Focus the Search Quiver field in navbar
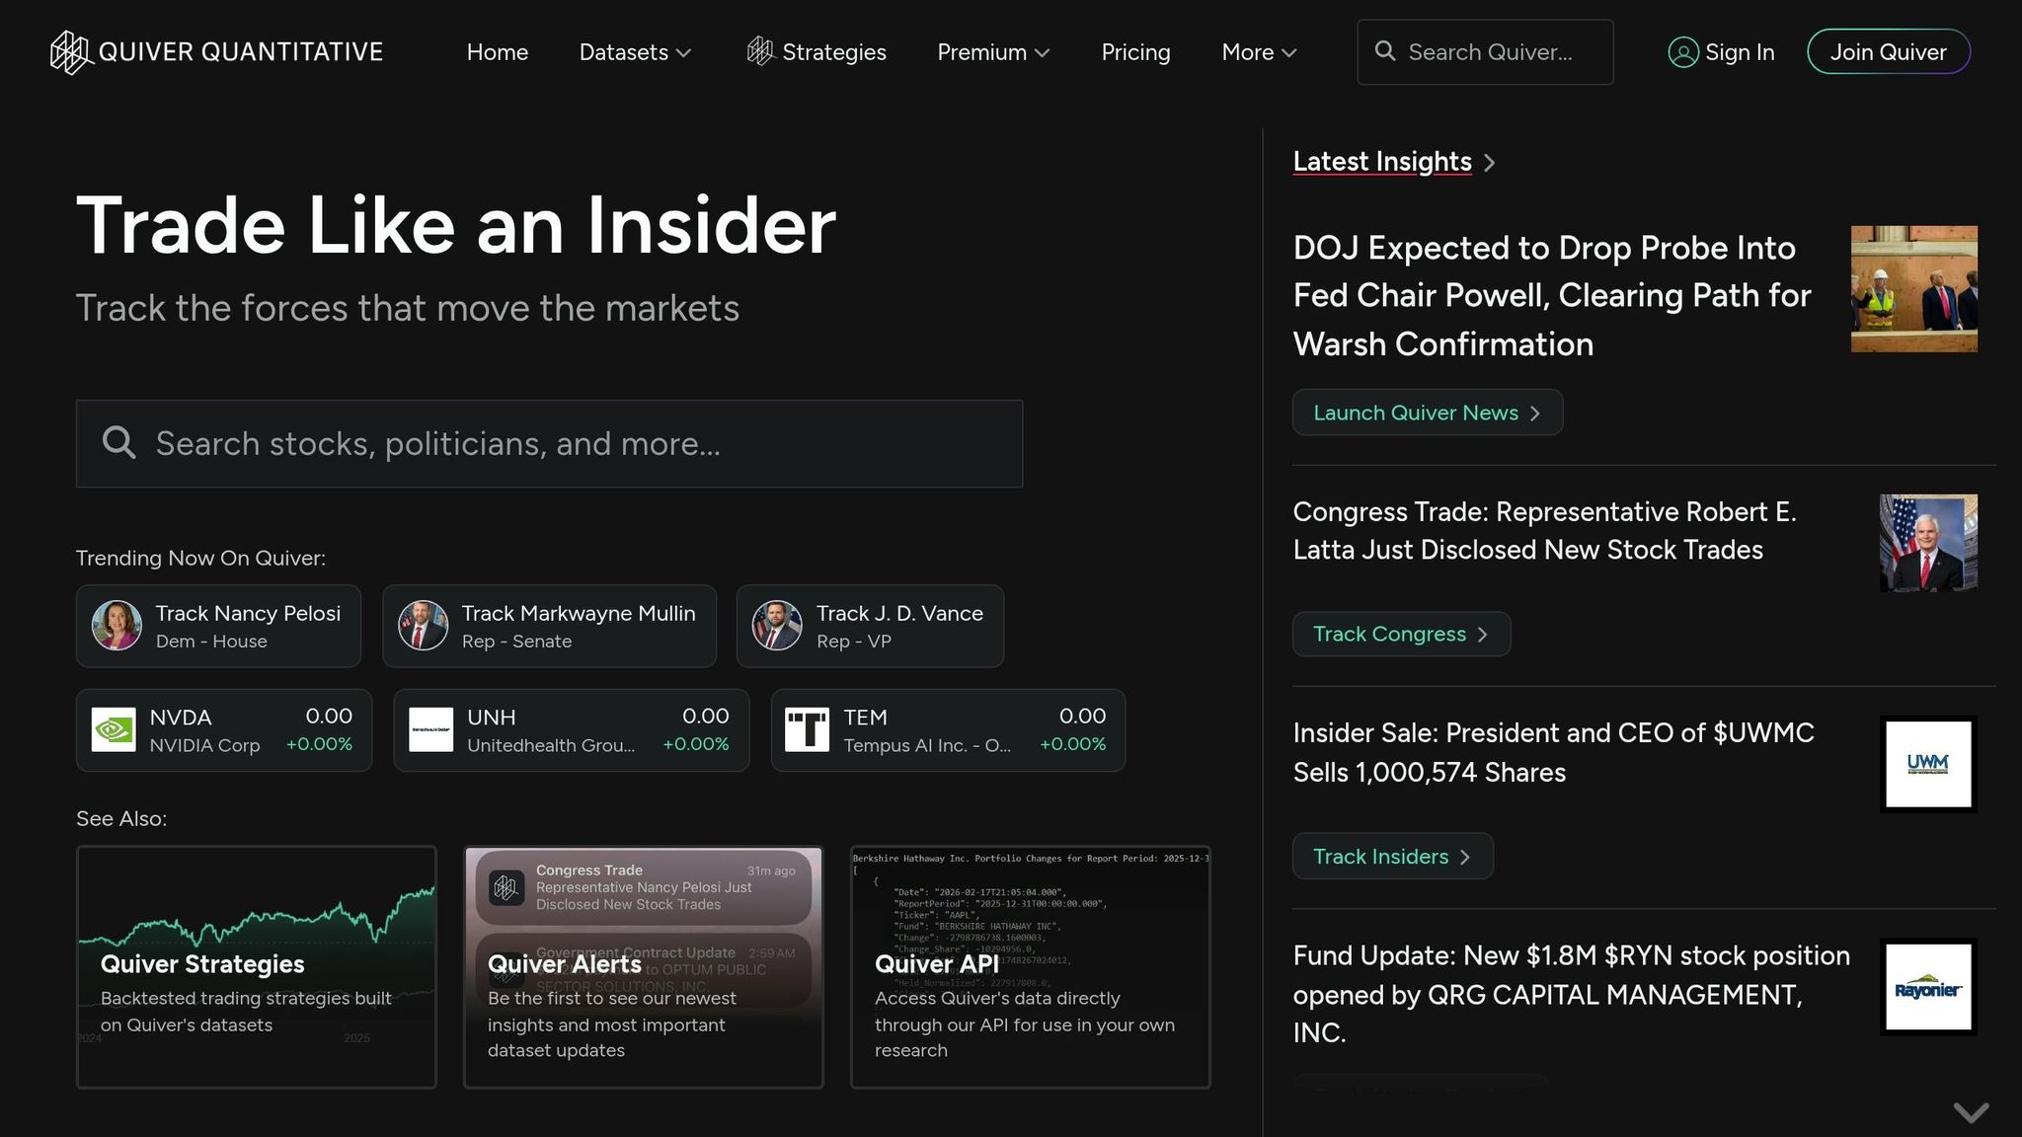2022x1137 pixels. 1485,52
